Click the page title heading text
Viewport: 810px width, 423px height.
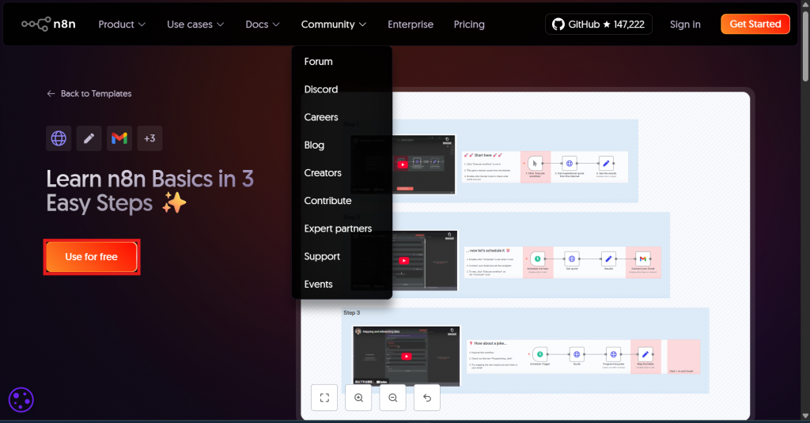150,191
